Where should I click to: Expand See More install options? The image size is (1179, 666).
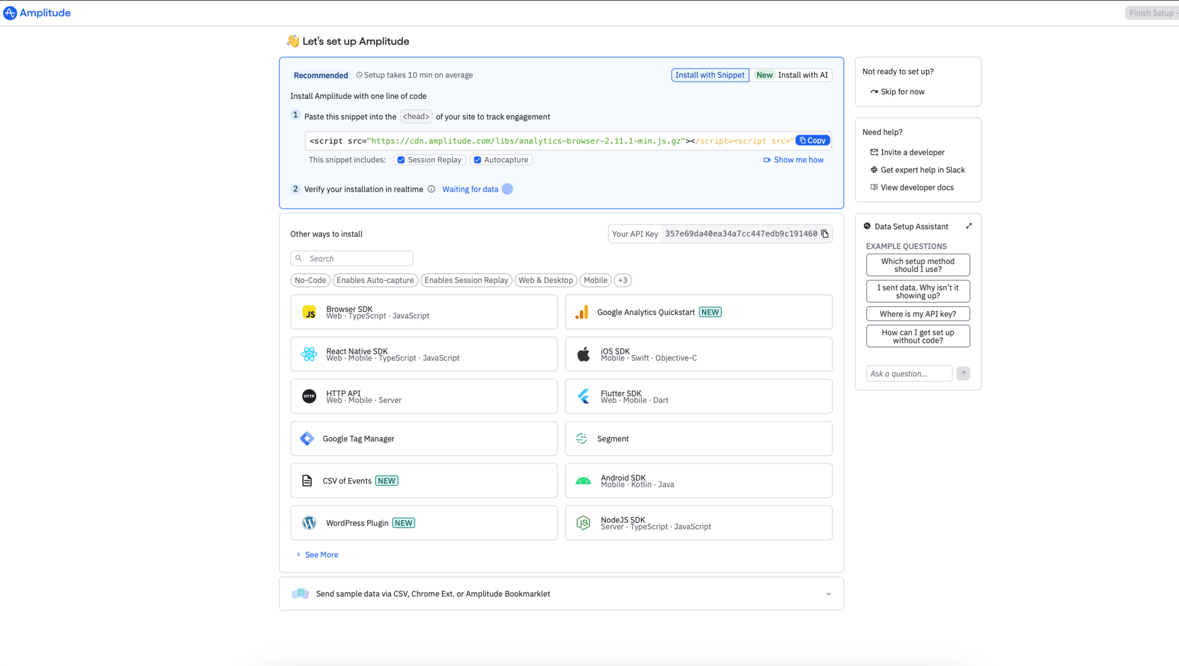[317, 555]
